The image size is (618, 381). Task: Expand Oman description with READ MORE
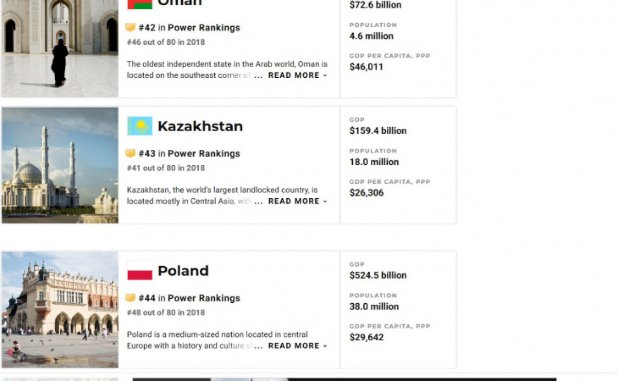(297, 75)
